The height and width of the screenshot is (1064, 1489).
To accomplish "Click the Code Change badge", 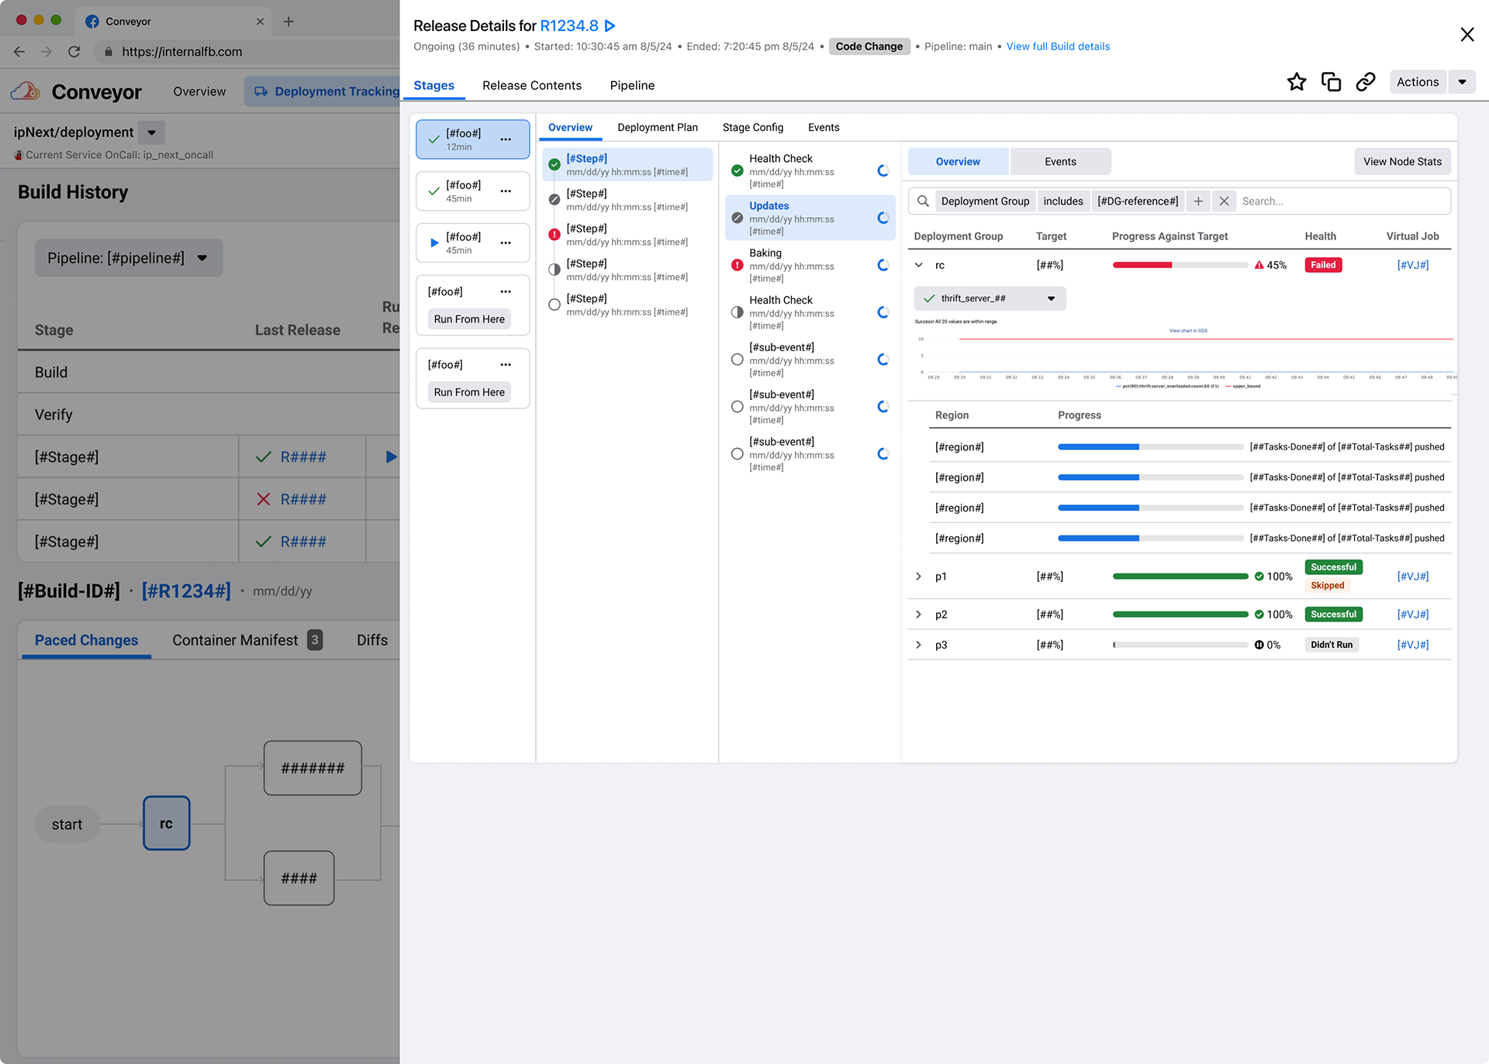I will [x=869, y=46].
